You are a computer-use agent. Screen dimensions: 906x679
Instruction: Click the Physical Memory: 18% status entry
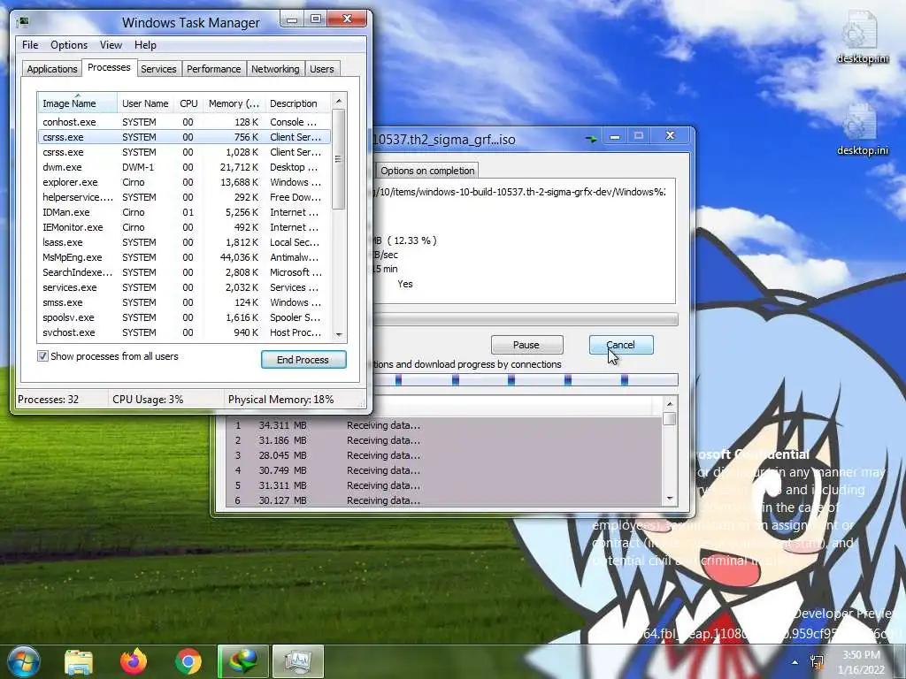[280, 399]
